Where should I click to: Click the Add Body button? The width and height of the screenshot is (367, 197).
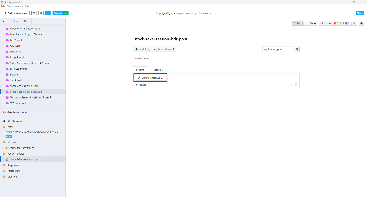click(142, 49)
